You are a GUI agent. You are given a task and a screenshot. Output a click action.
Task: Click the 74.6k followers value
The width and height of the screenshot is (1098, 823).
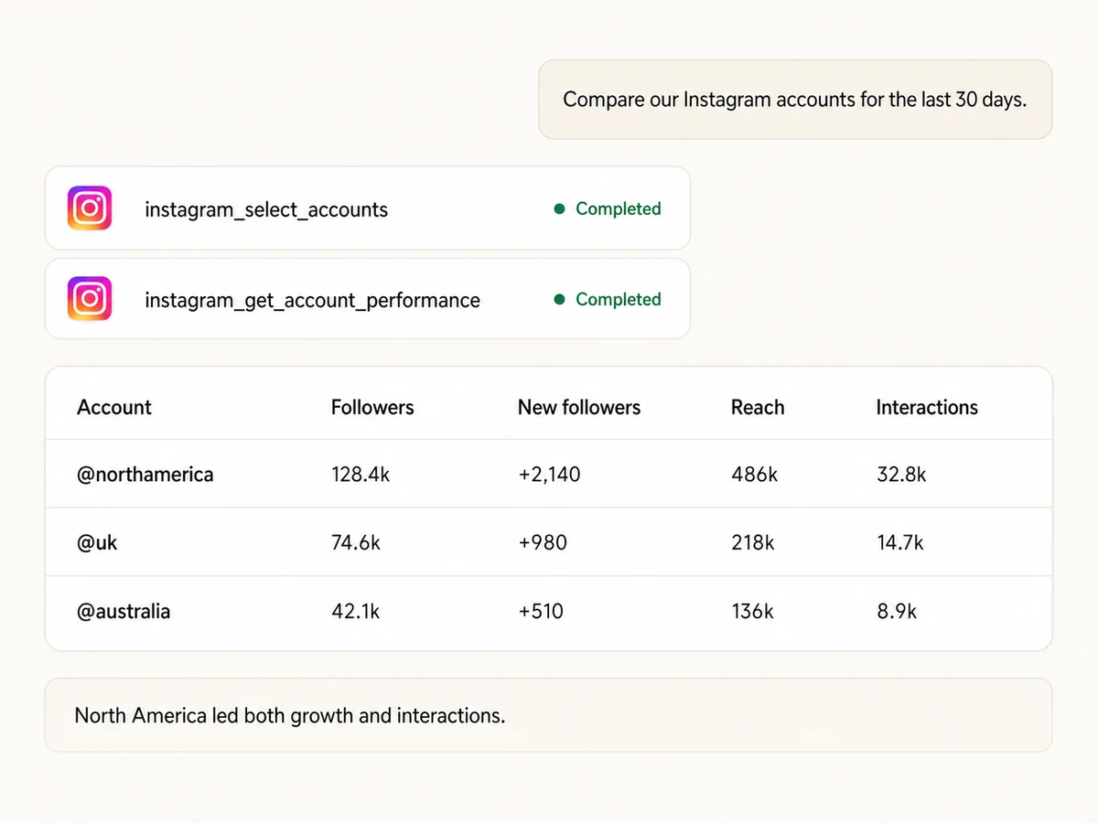pos(356,542)
